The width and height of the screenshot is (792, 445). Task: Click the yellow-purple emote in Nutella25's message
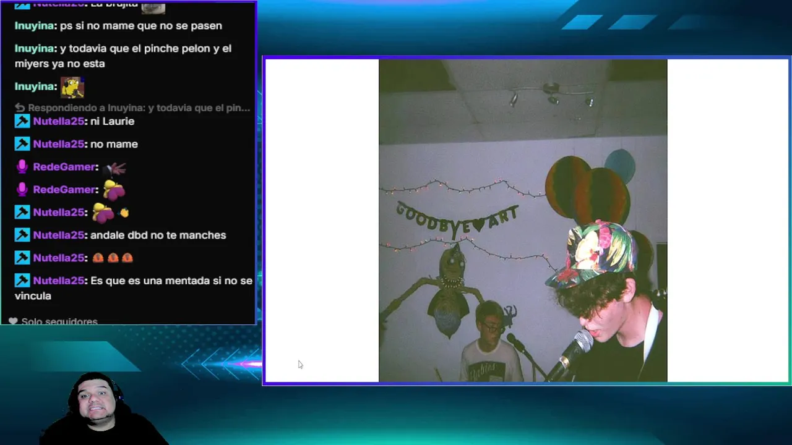pos(103,213)
